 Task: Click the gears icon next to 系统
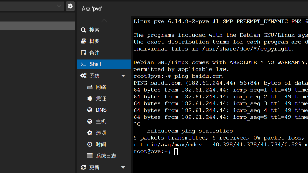tap(83, 76)
